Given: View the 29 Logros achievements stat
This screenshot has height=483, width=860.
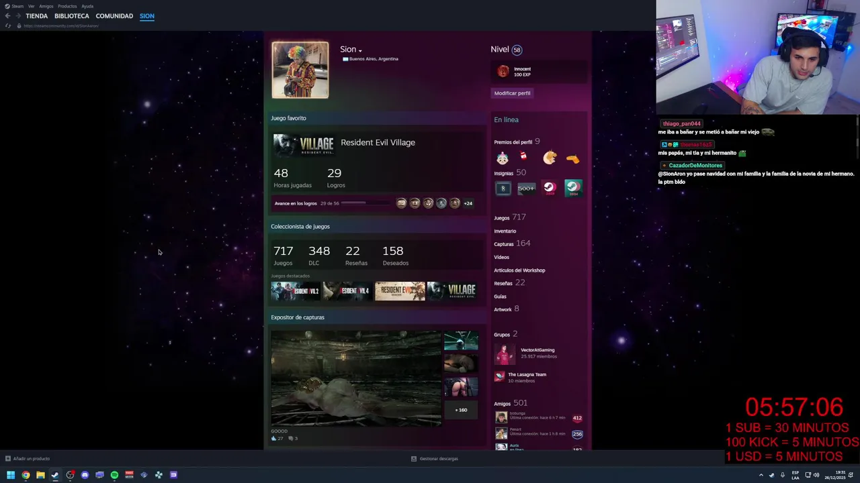Looking at the screenshot, I should [x=335, y=178].
